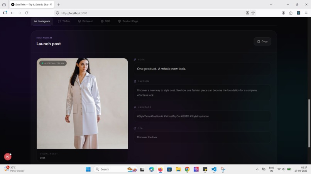
Task: Click the caption text box
Action: [202, 93]
